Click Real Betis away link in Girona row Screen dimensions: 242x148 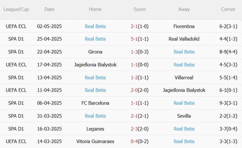tap(184, 52)
